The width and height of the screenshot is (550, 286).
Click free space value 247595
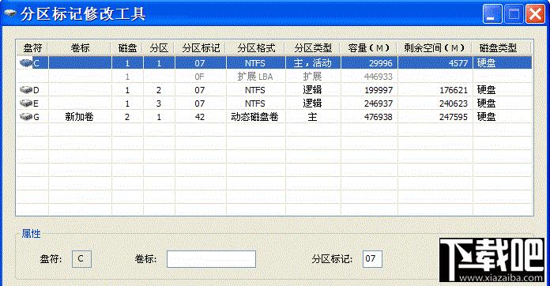click(453, 117)
